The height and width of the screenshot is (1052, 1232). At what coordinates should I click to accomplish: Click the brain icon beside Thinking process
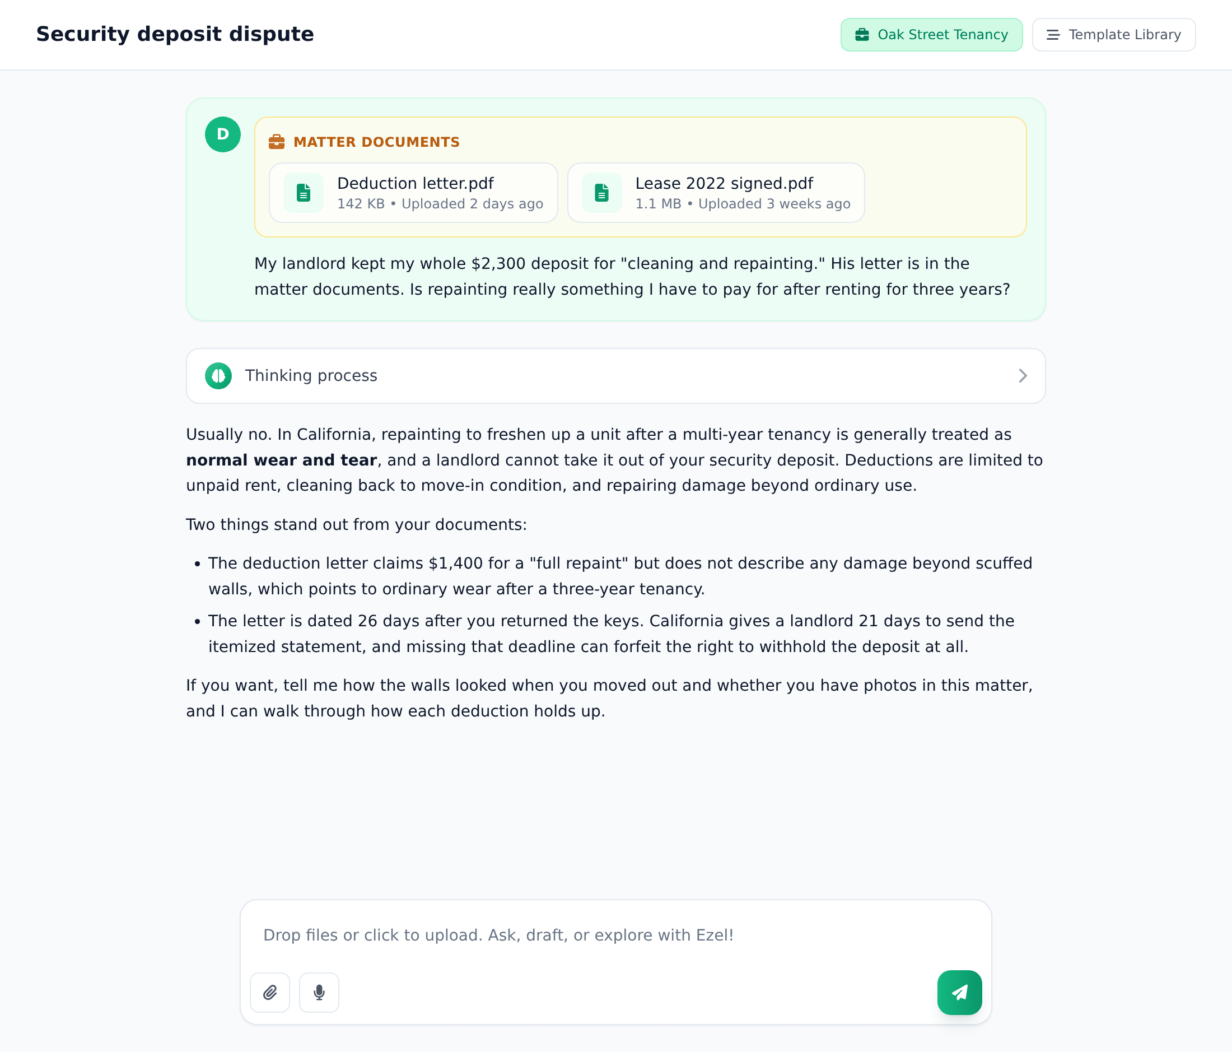(218, 376)
